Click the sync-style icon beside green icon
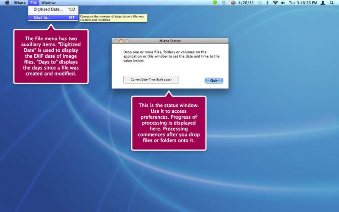339x212 pixels. (x=223, y=3)
